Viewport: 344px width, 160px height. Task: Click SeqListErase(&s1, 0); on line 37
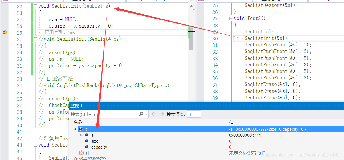pyautogui.click(x=273, y=84)
